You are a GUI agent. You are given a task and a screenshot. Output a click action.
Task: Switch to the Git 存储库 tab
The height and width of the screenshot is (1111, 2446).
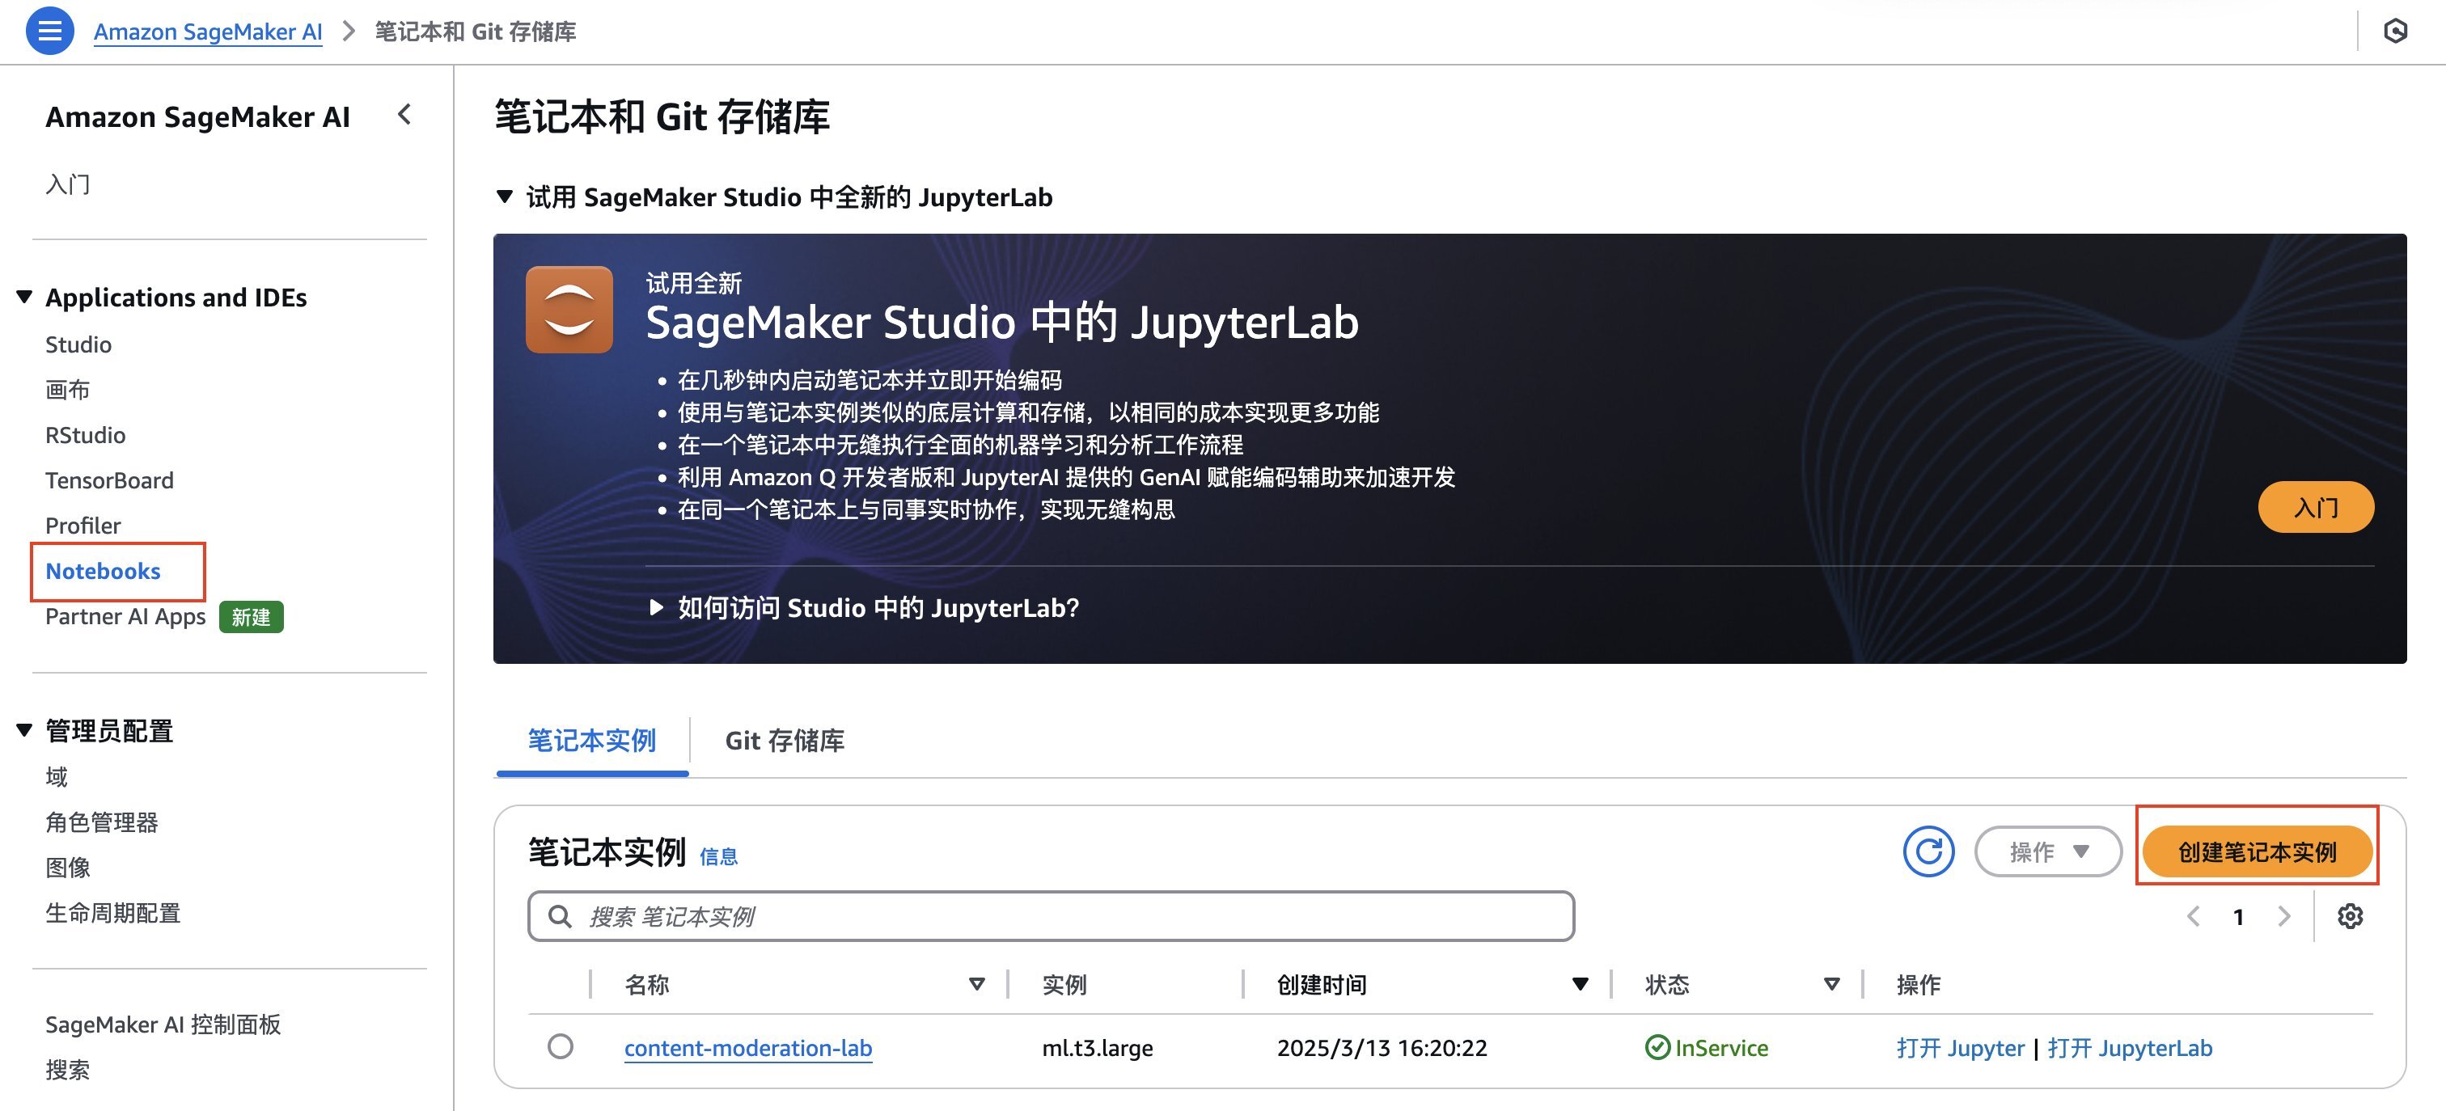(x=785, y=741)
